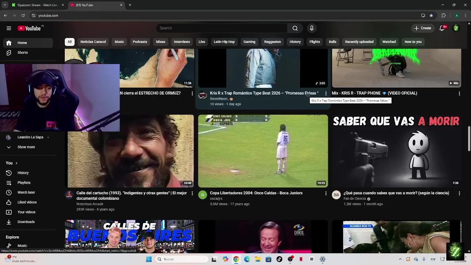Viewport: 471px width, 265px height.
Task: Filter by Latin Hip Hop chip
Action: 224,42
